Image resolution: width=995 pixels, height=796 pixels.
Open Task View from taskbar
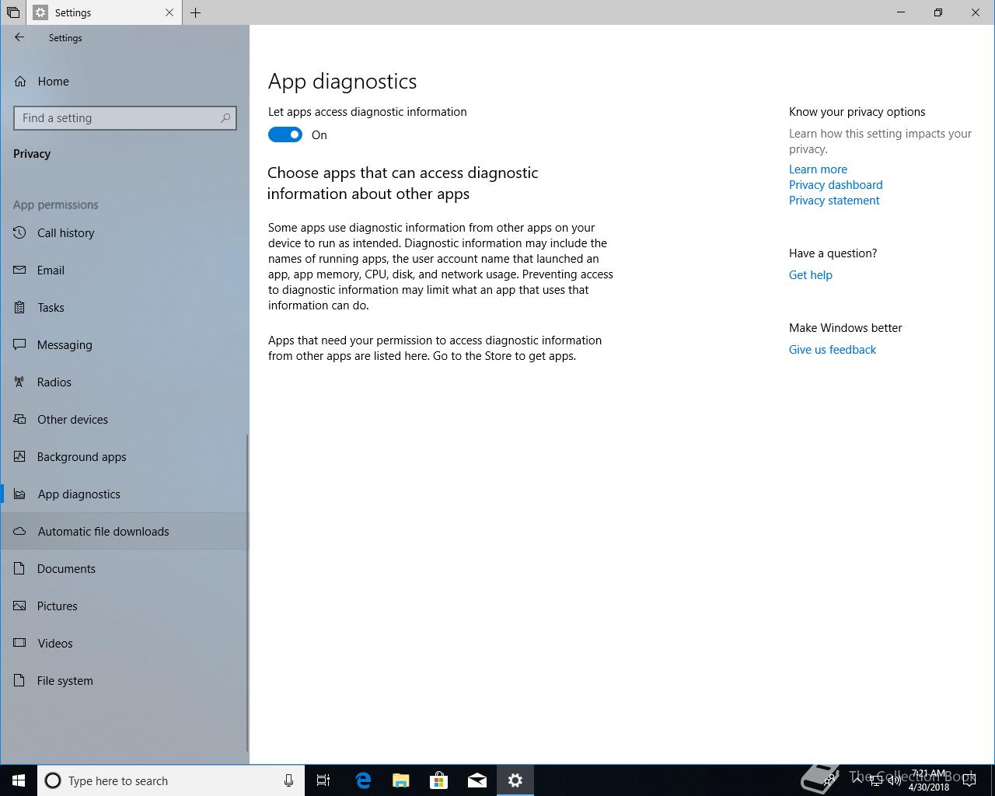pos(323,780)
